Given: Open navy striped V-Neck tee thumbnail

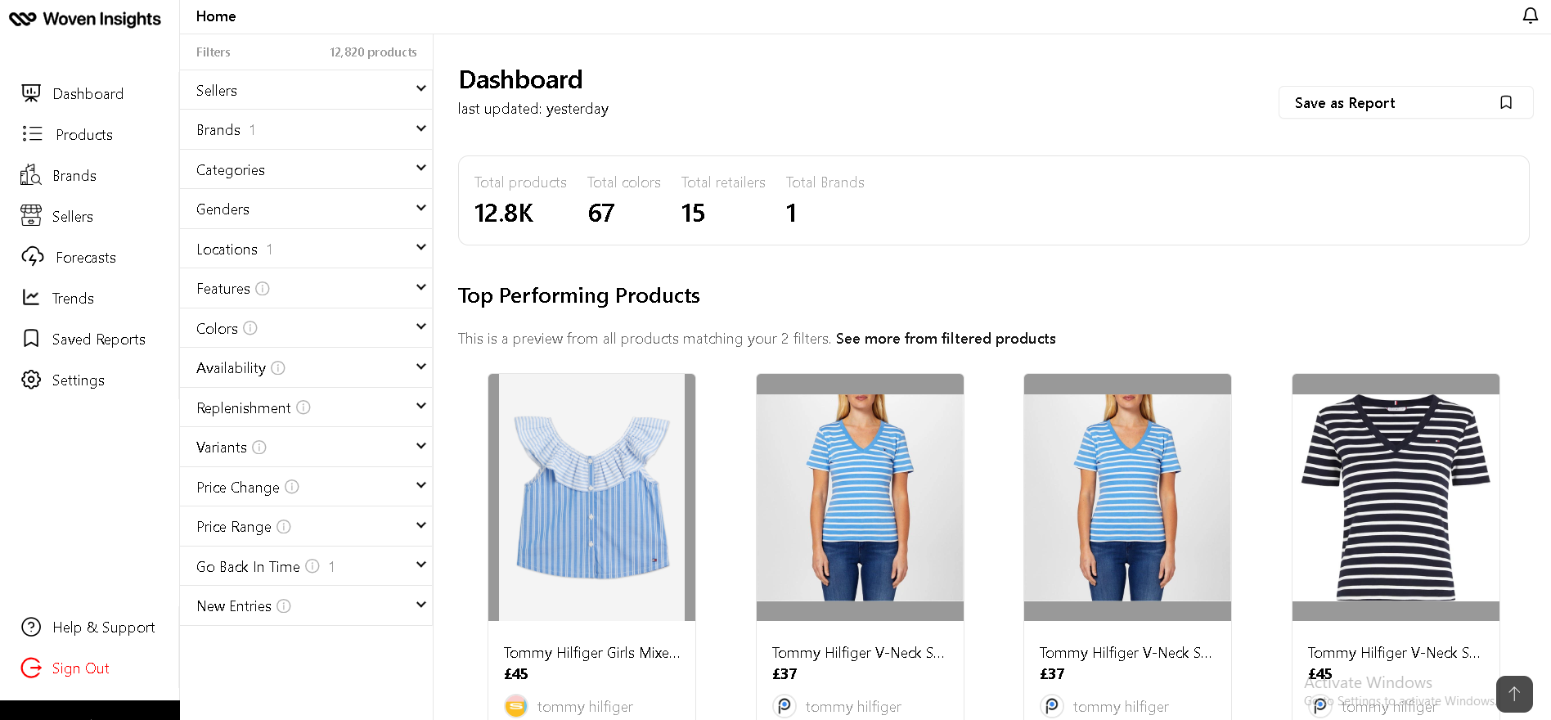Looking at the screenshot, I should coord(1396,497).
